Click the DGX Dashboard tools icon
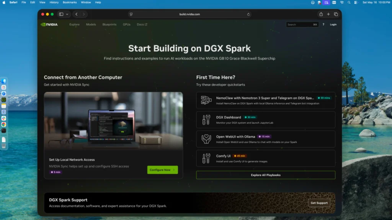 click(206, 120)
